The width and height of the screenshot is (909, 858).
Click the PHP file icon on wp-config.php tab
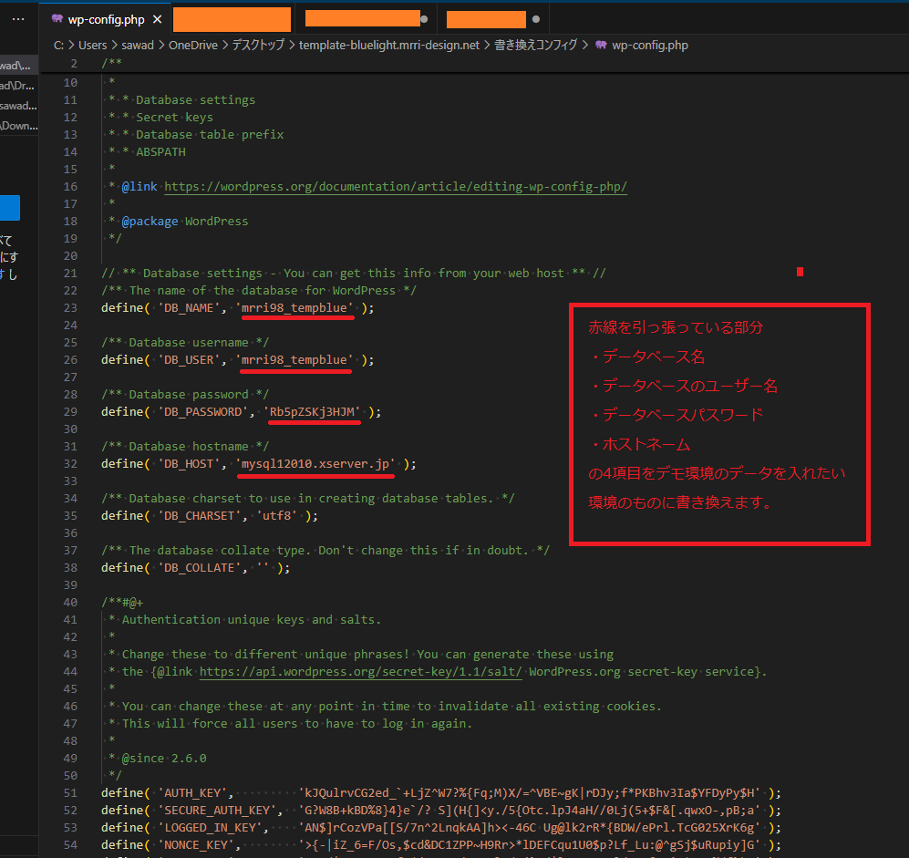pos(57,19)
